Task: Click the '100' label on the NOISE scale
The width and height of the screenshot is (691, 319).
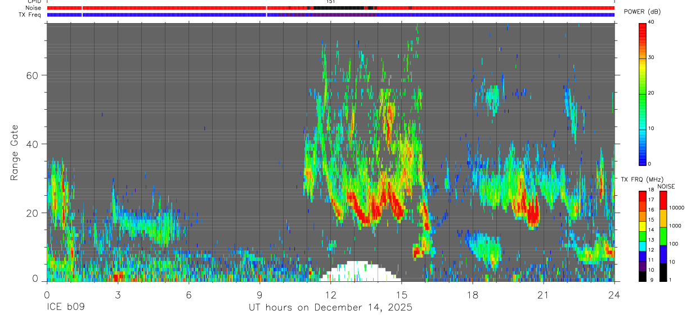Action: click(674, 244)
